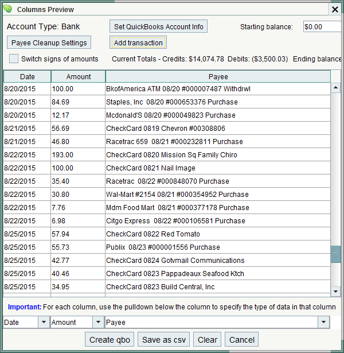Click the amount 84.69 cell
This screenshot has height=353, width=344.
(78, 102)
